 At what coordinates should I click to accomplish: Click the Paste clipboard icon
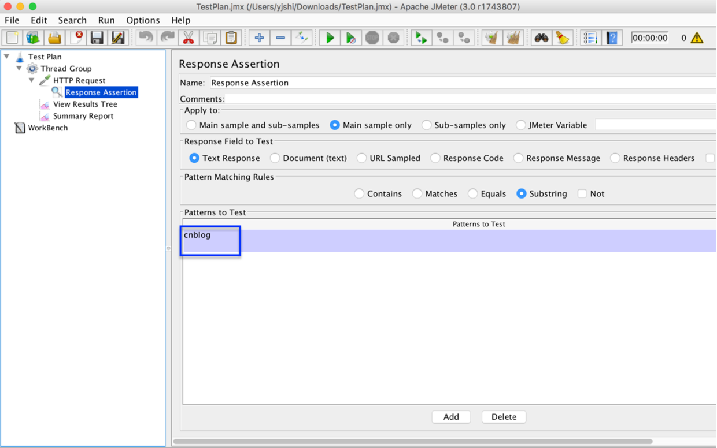click(231, 38)
